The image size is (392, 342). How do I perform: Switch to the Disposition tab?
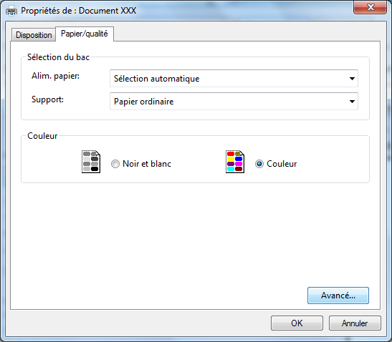pos(34,35)
